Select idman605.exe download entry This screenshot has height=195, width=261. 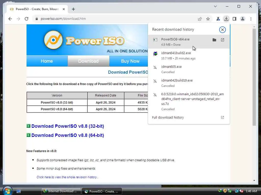(x=189, y=69)
